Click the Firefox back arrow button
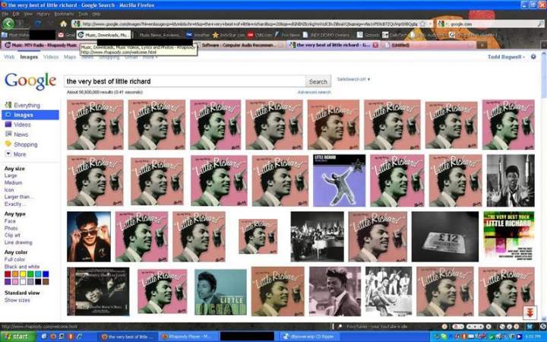Screen dimensions: 547x342 click(8, 24)
